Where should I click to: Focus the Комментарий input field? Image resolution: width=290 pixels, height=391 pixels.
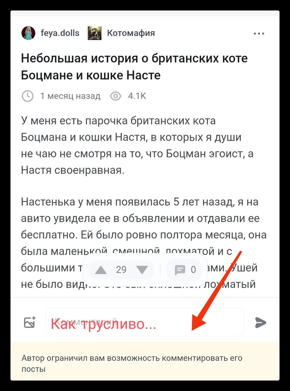coord(145,322)
